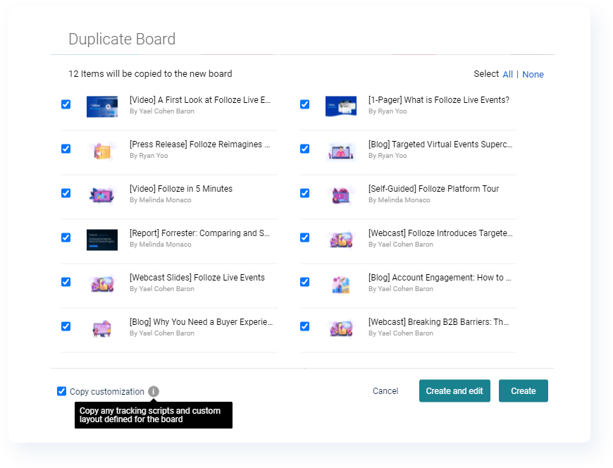Cancel the Duplicate Board dialog
613x468 pixels.
coord(385,391)
